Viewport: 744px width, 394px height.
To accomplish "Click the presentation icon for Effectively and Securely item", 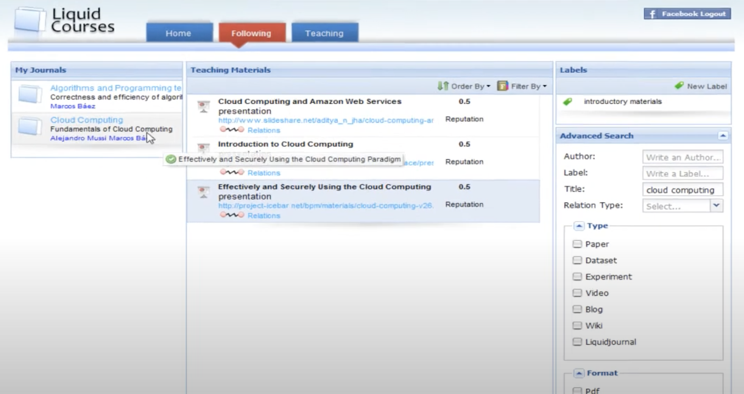I will [204, 192].
